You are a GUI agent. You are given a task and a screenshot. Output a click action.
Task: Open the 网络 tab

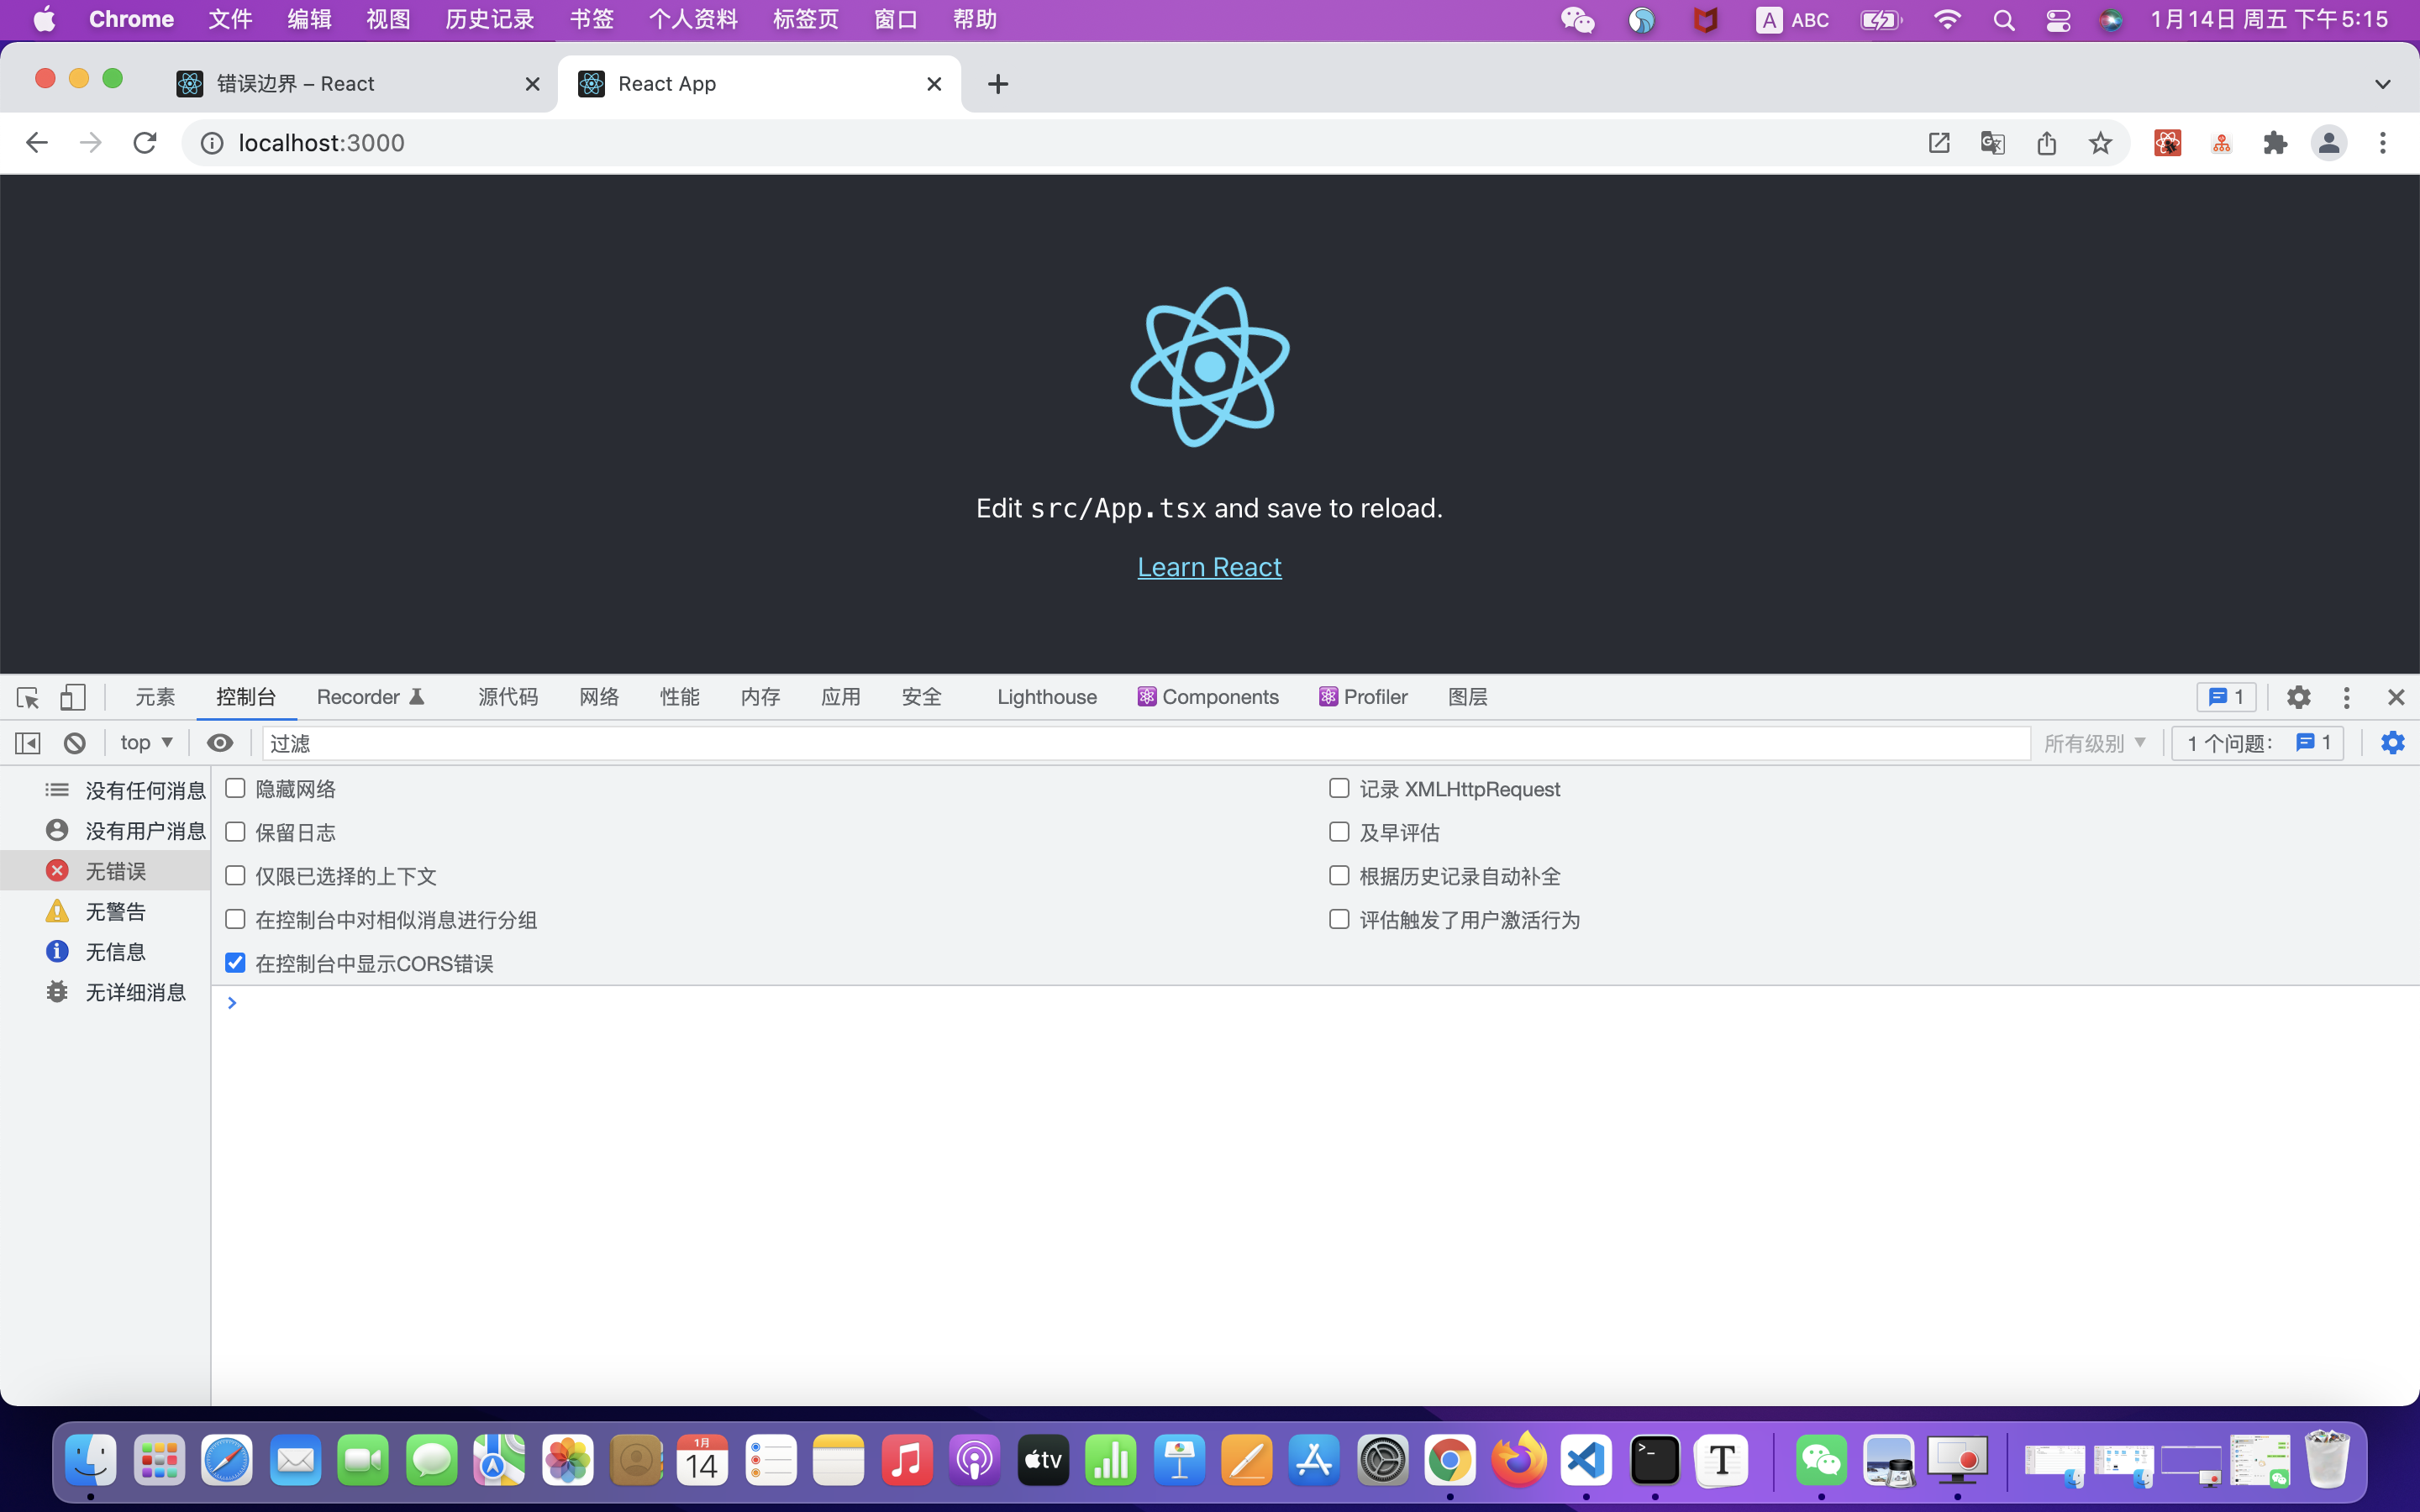[599, 697]
